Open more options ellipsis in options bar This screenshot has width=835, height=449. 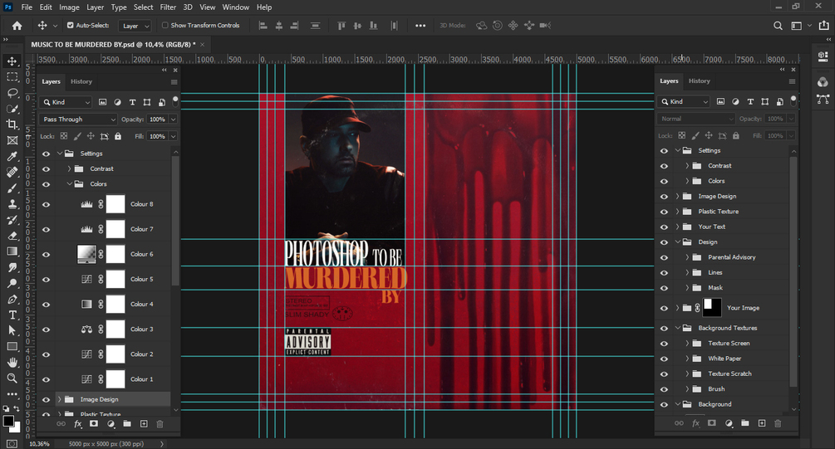(420, 26)
